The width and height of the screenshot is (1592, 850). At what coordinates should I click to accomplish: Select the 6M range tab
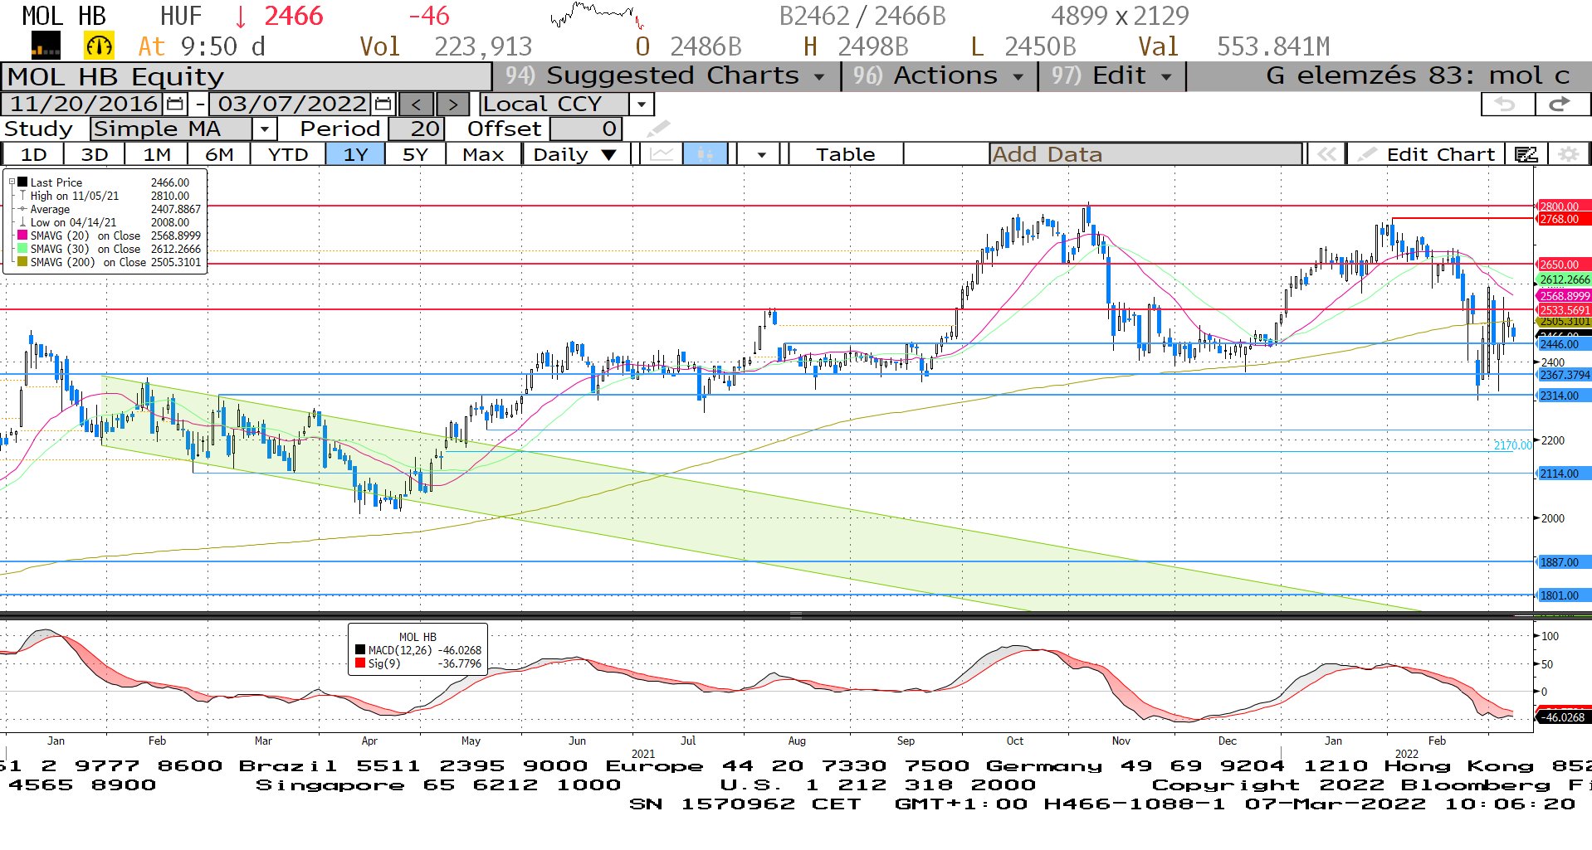tap(219, 154)
